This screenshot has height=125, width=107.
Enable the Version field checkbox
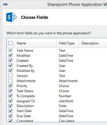10,76
